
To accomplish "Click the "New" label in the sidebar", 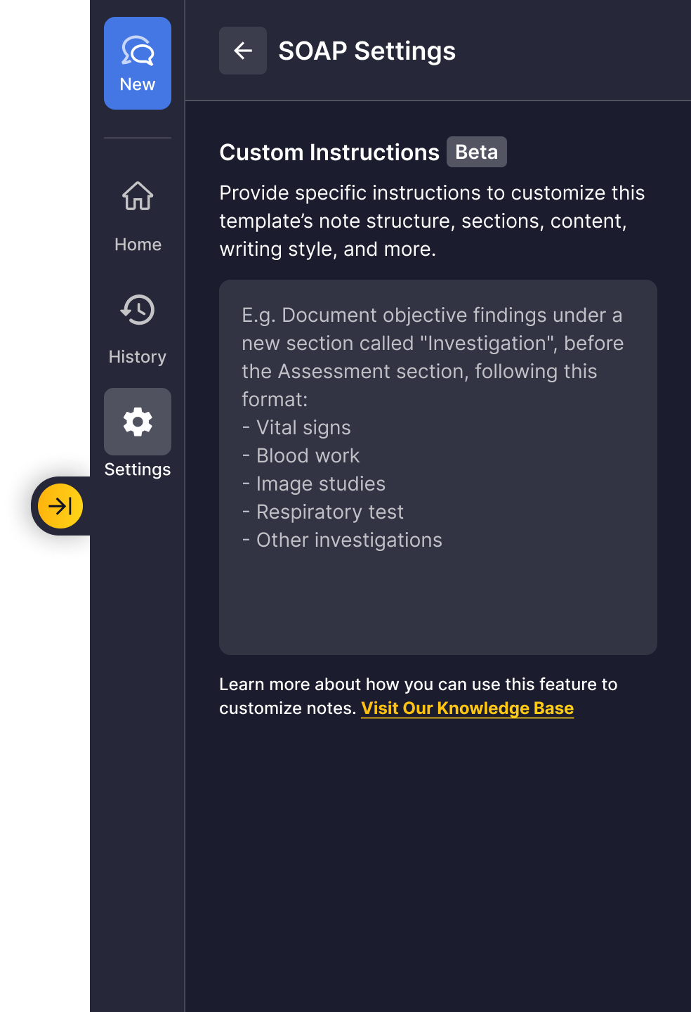I will click(138, 84).
